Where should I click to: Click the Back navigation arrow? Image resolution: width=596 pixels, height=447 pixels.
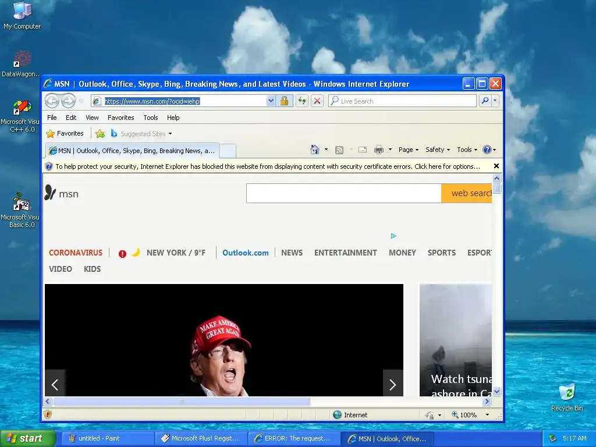(x=52, y=101)
